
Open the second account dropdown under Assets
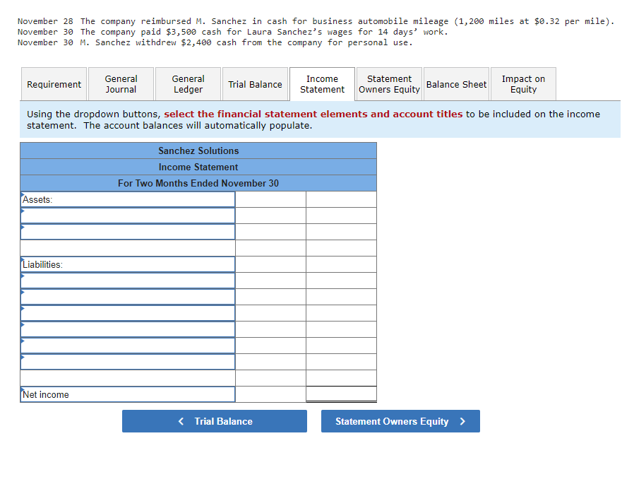tap(128, 232)
